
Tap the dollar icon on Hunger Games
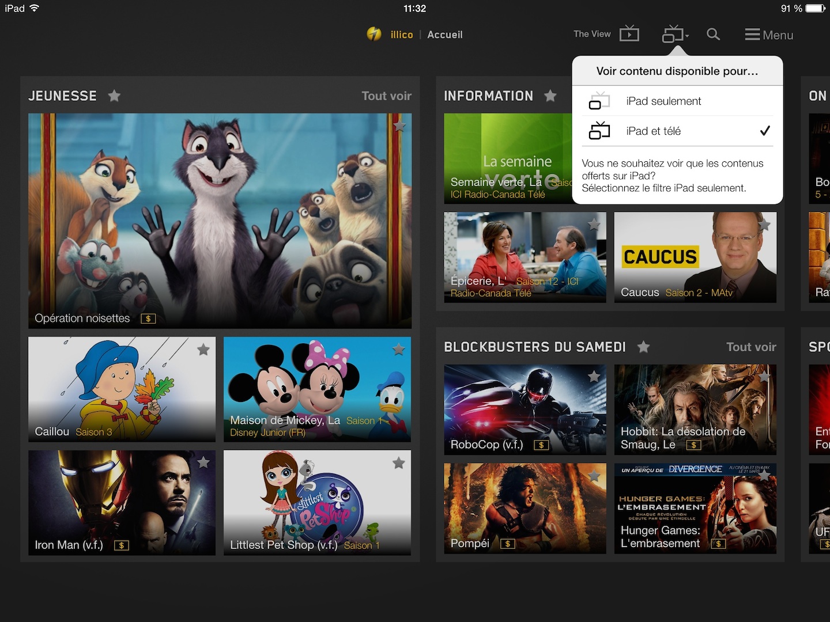point(718,544)
